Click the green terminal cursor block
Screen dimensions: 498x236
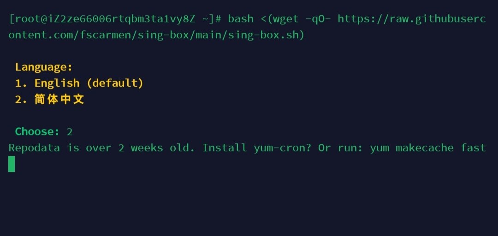(12, 164)
